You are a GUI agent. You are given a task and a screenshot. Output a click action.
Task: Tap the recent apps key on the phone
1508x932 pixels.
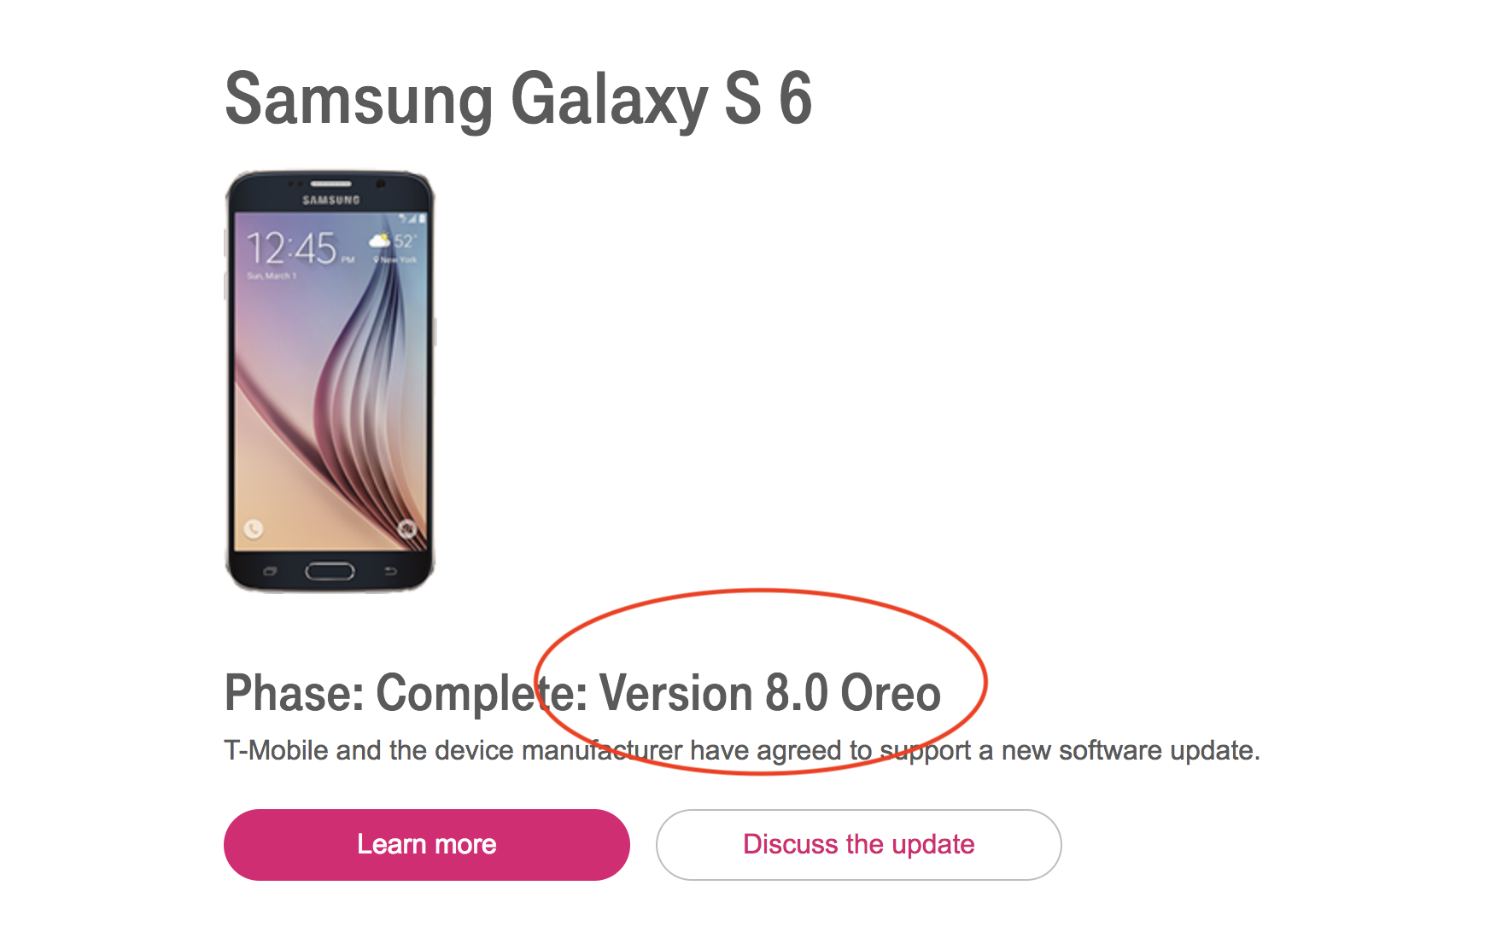(270, 571)
